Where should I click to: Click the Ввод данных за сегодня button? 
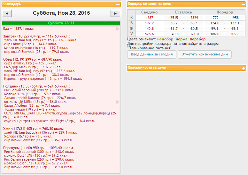click(152, 54)
